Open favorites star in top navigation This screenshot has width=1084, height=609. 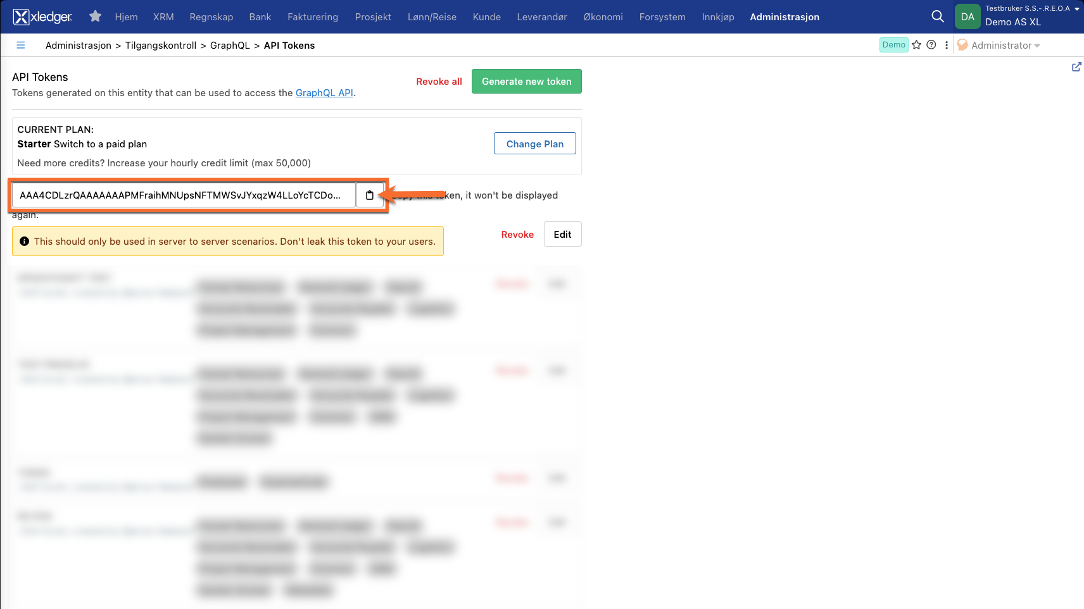coord(95,16)
